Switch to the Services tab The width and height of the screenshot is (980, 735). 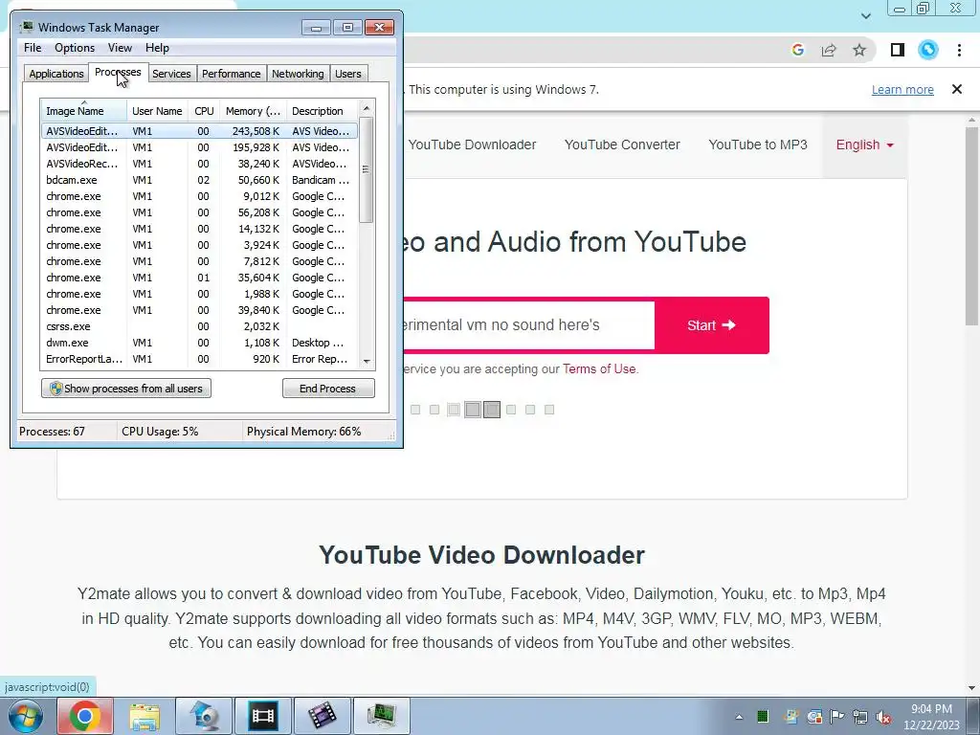(x=171, y=74)
